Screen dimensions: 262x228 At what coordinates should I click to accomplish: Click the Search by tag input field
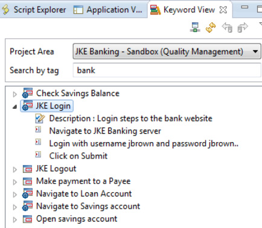tap(167, 70)
